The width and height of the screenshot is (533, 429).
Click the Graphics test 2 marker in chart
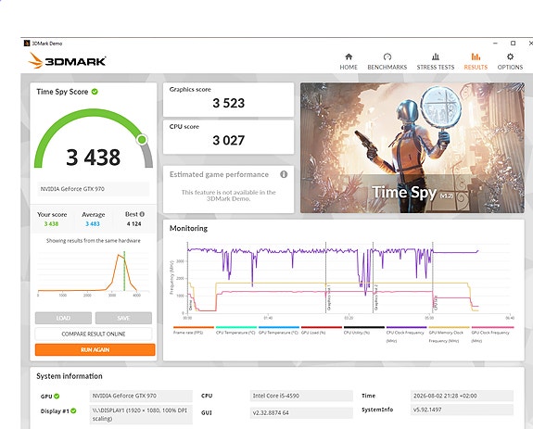376,297
